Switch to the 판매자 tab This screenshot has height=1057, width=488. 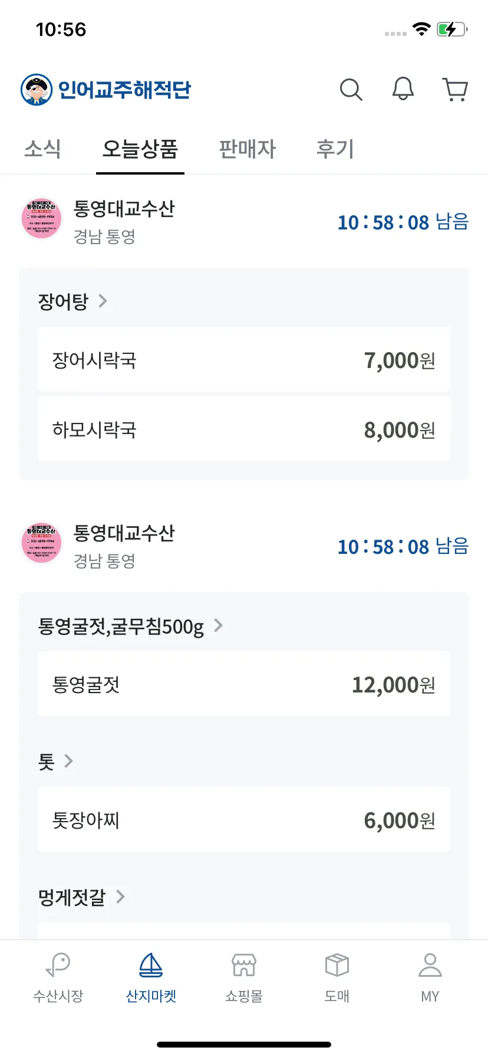(248, 149)
